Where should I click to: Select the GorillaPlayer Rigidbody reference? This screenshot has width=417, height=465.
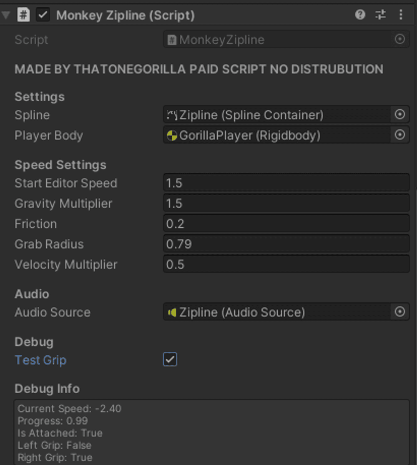click(275, 135)
